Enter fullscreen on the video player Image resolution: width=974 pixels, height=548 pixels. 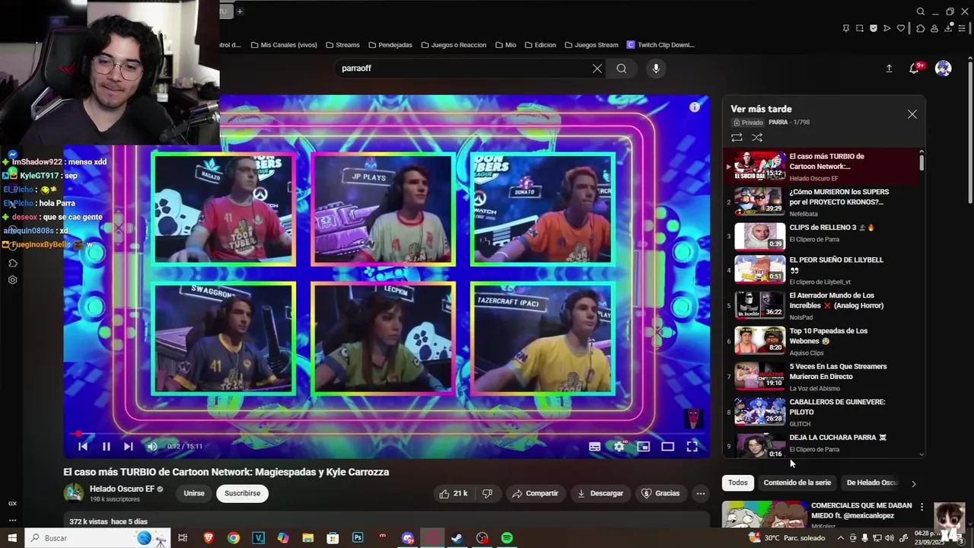692,447
